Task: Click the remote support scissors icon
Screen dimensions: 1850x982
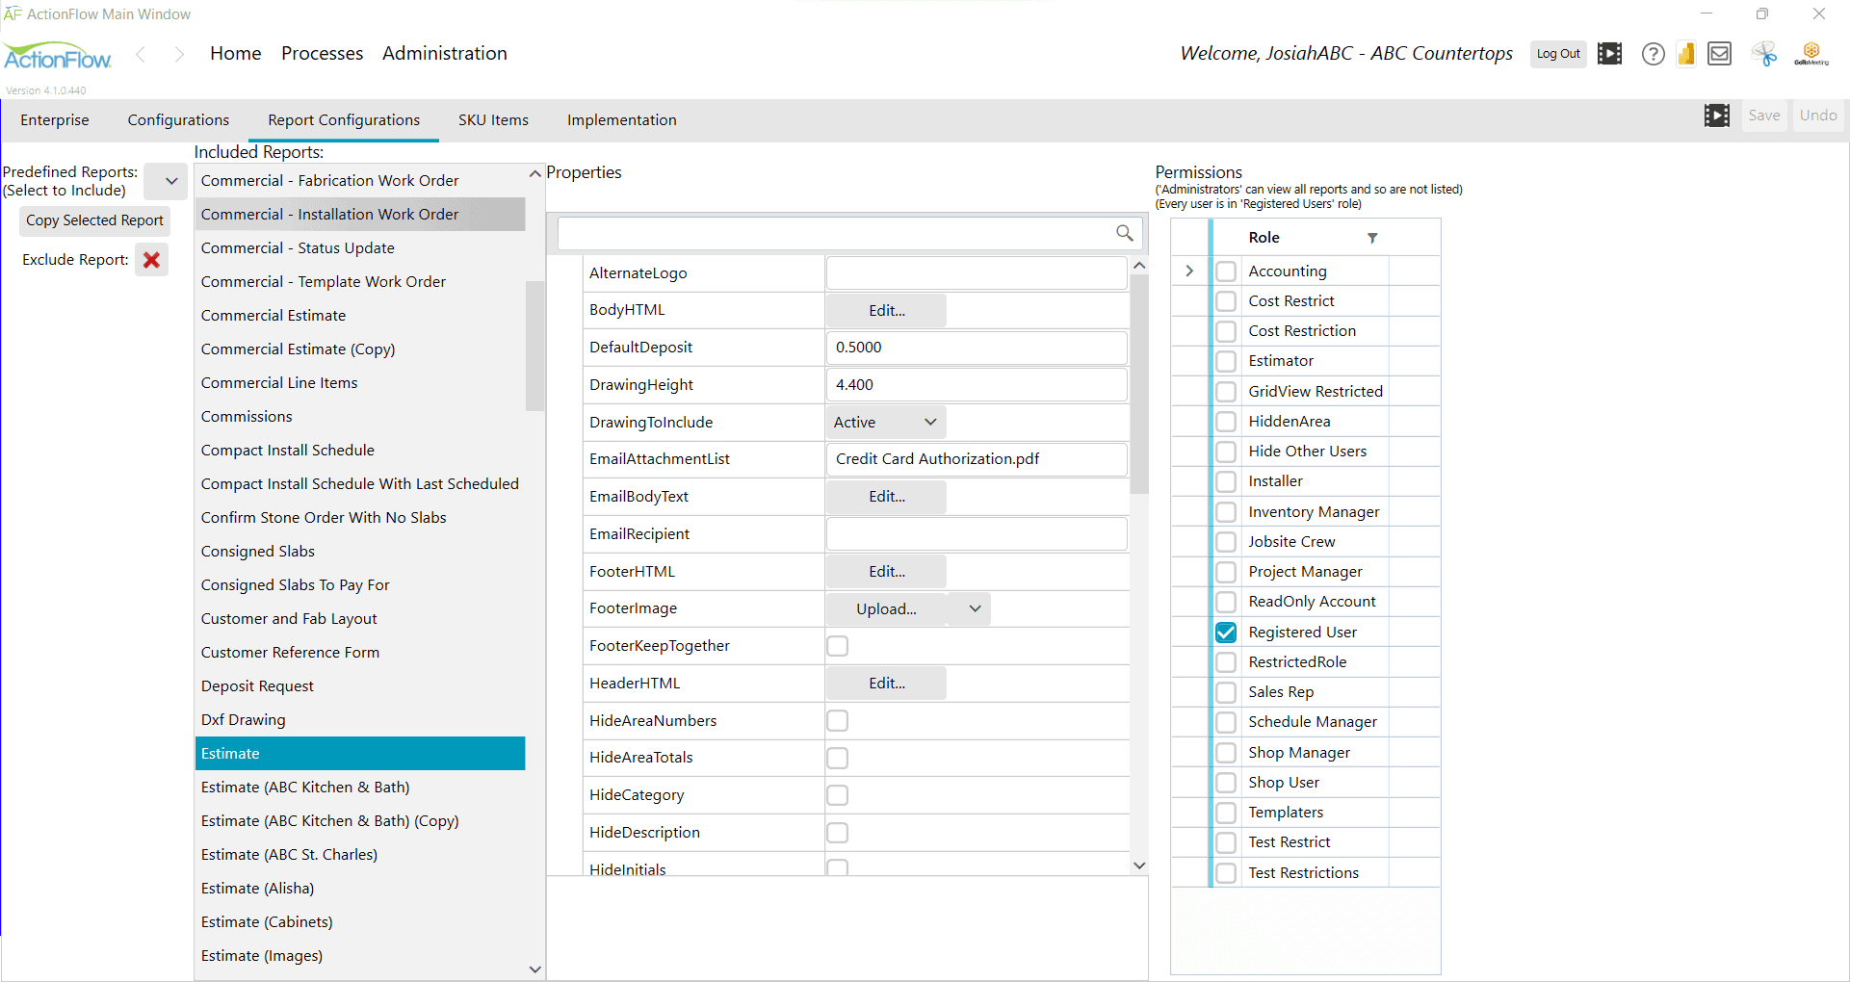Action: click(x=1763, y=54)
